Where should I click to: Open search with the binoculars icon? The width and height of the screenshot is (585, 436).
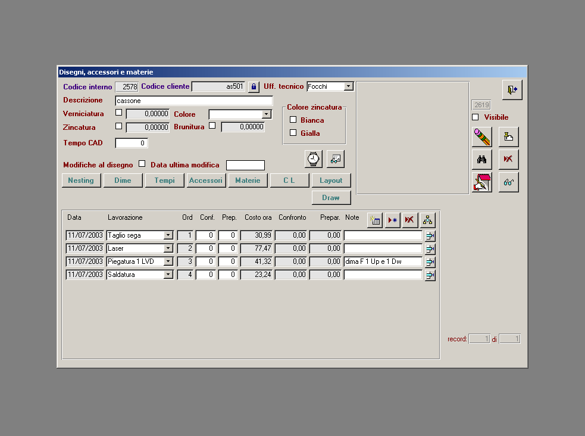pyautogui.click(x=481, y=160)
